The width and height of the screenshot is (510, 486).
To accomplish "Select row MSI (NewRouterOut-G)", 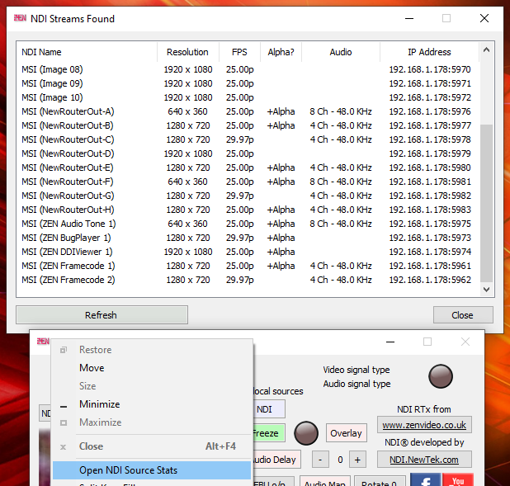I will pos(248,196).
